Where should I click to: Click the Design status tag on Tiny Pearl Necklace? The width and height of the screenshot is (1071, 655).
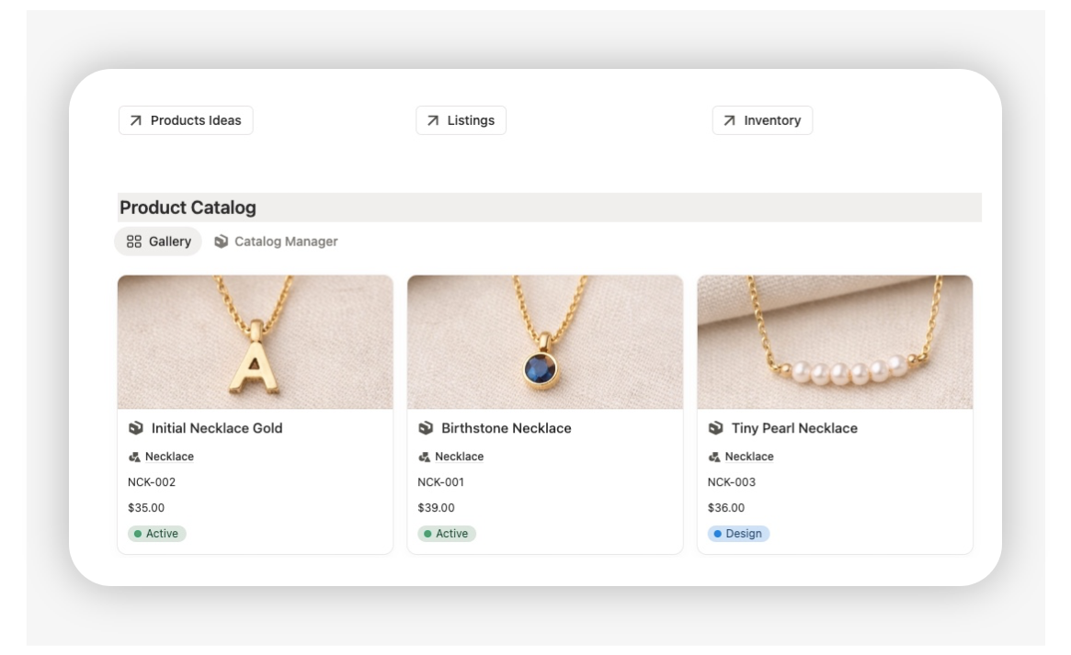pyautogui.click(x=739, y=533)
